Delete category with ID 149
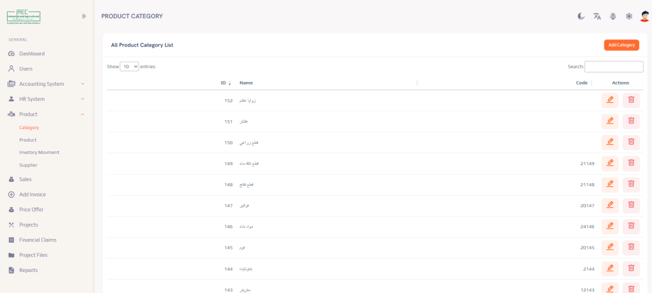The height and width of the screenshot is (293, 652). coord(631,163)
